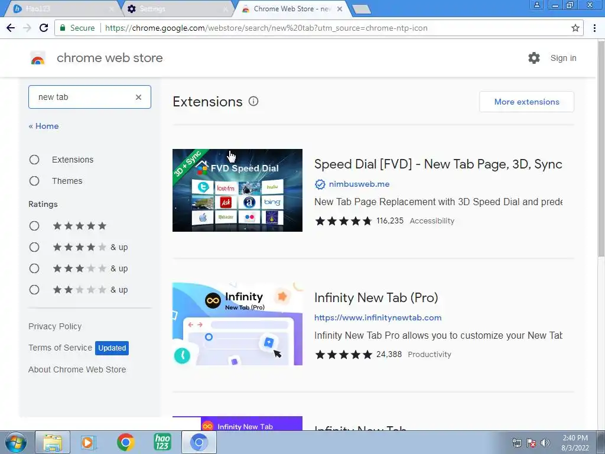
Task: Switch to the Hao123 tab
Action: pyautogui.click(x=61, y=9)
